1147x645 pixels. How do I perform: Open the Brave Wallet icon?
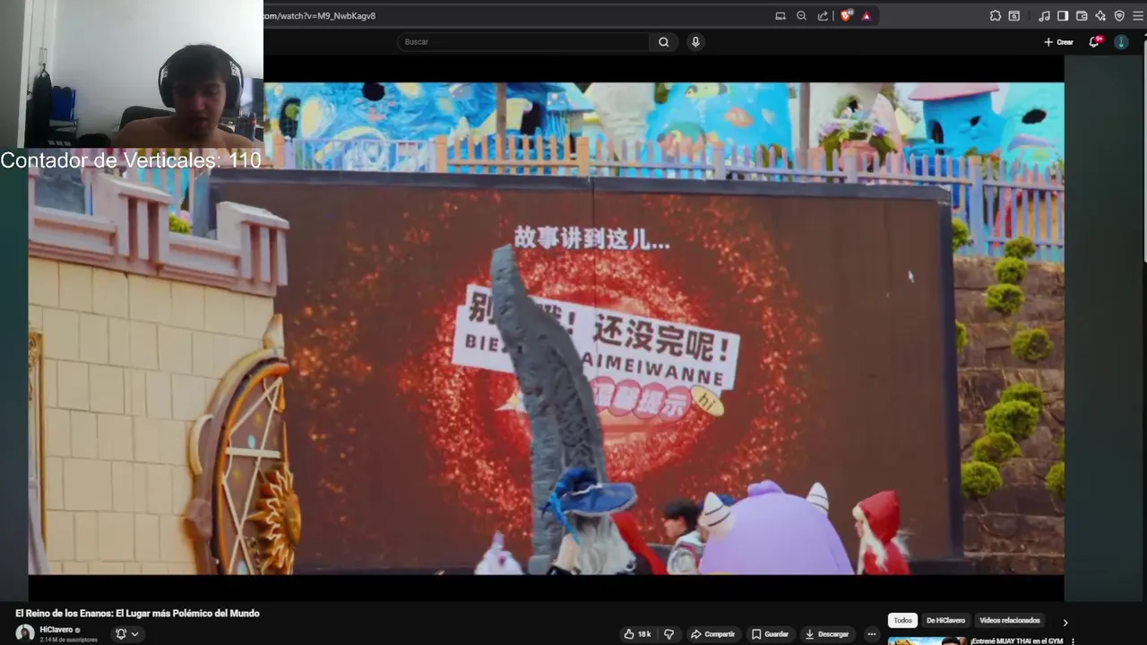click(x=1082, y=16)
